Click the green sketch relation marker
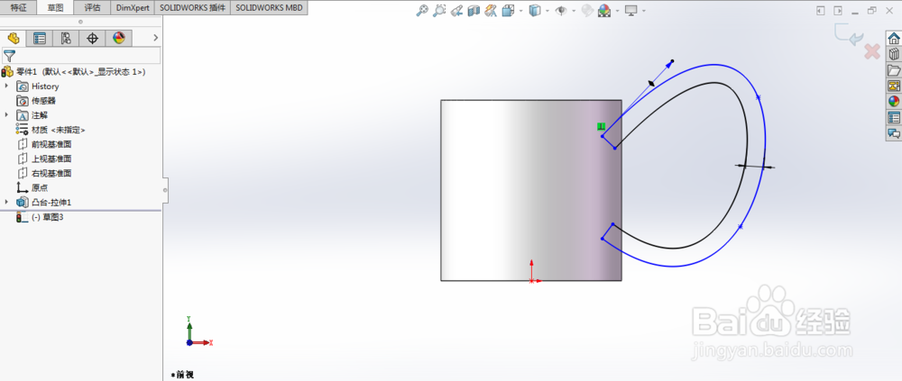Viewport: 902px width, 381px height. pos(601,126)
